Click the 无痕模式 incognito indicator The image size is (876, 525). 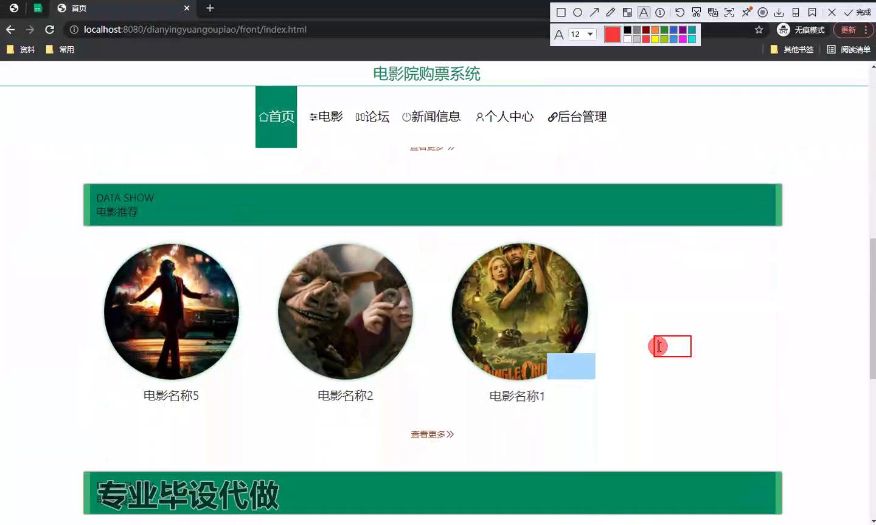pos(801,30)
